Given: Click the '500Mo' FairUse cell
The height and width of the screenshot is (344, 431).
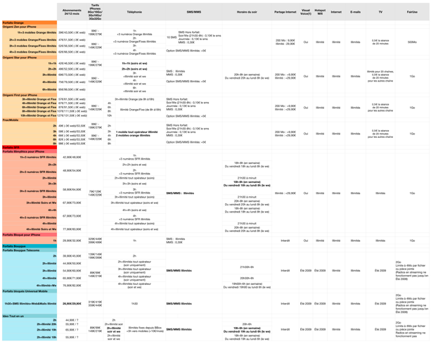Looking at the screenshot, I should click(412, 42).
